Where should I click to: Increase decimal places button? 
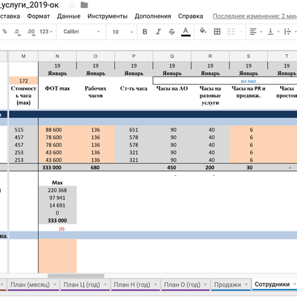pos(31,32)
